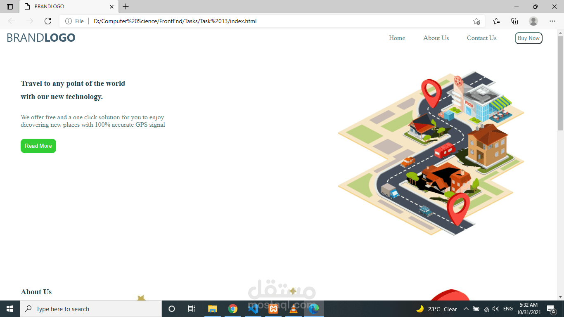Click the weather 23°C Clear widget
Screen dimensions: 564x317
click(x=436, y=309)
